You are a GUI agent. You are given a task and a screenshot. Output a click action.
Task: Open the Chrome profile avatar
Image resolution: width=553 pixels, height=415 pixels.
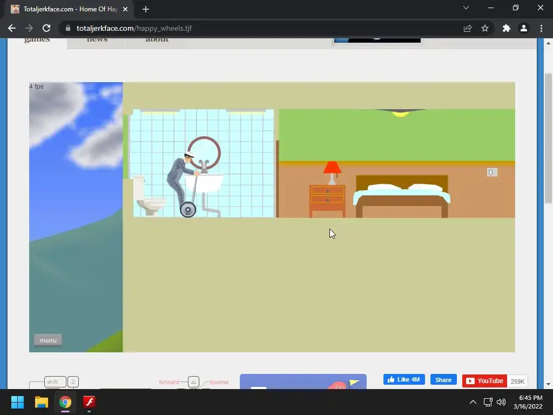(x=524, y=28)
